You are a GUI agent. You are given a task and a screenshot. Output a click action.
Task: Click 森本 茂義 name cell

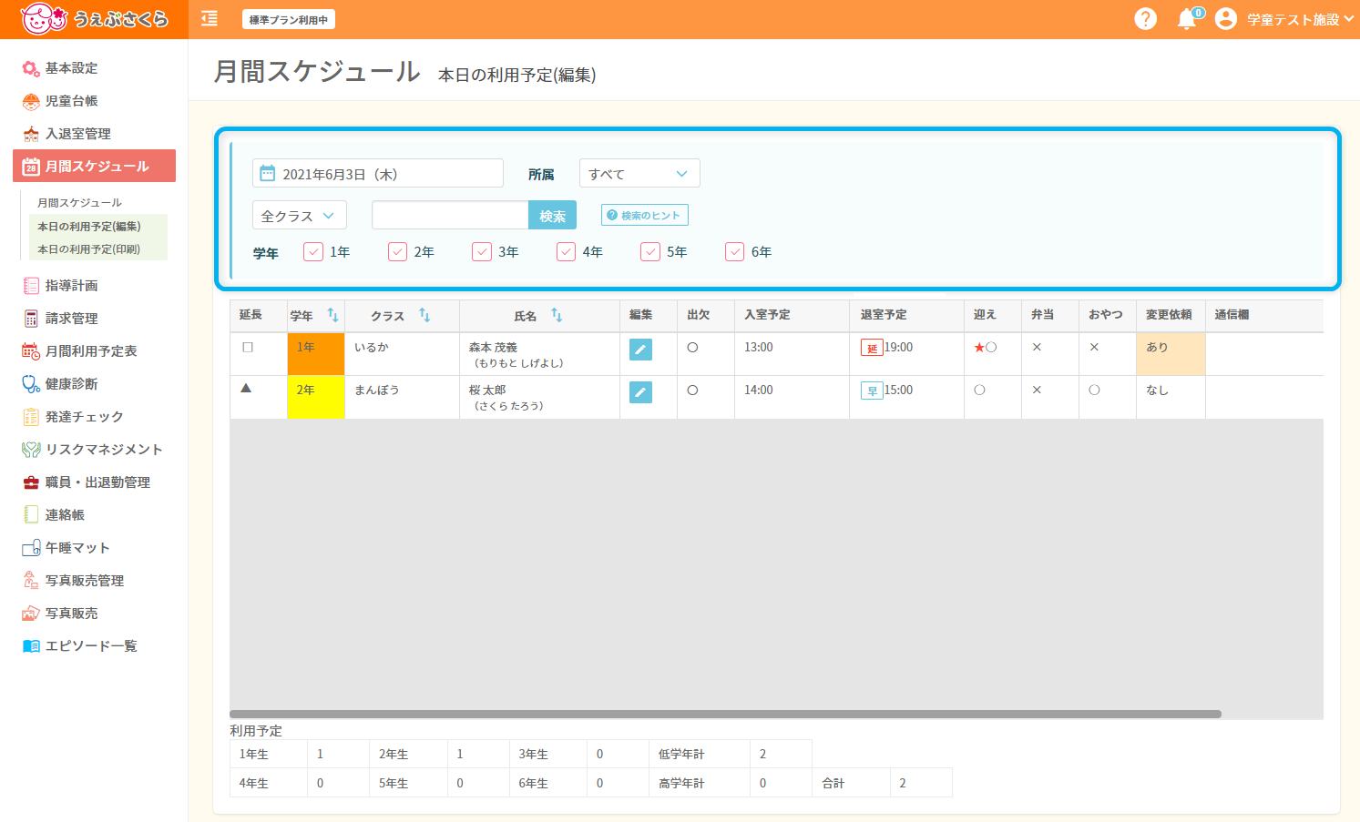point(539,354)
